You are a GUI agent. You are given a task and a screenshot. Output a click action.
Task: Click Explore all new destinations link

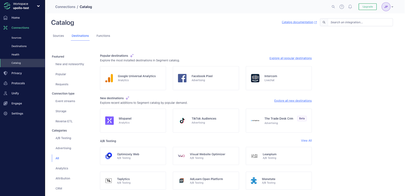tap(293, 101)
